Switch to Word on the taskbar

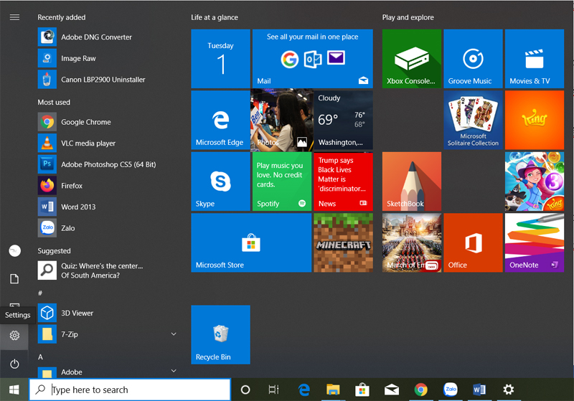click(479, 390)
